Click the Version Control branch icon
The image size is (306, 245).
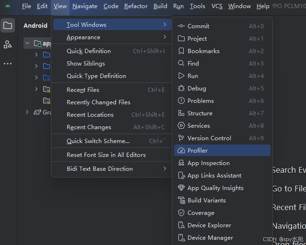tap(181, 138)
